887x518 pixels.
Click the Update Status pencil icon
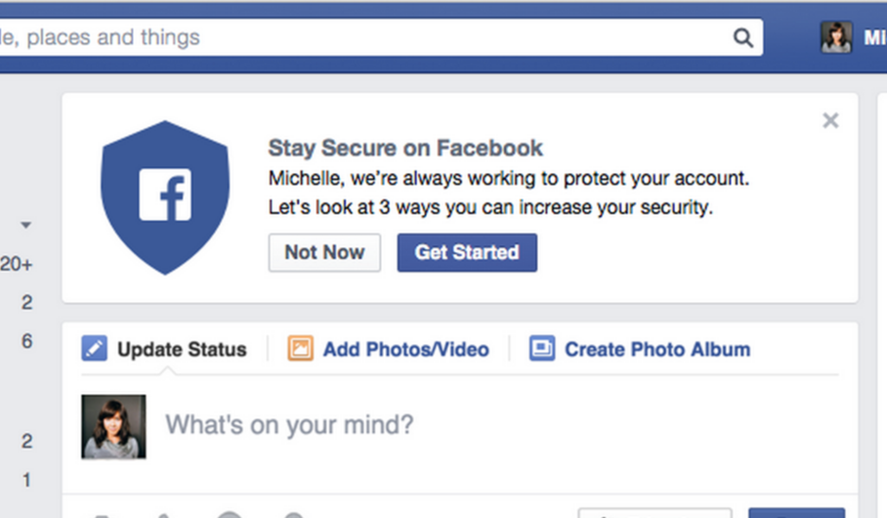click(94, 348)
